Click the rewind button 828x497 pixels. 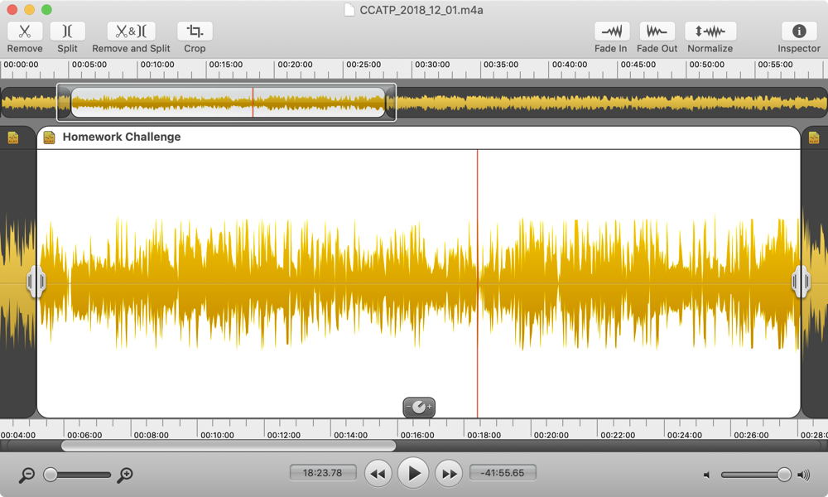pos(378,474)
